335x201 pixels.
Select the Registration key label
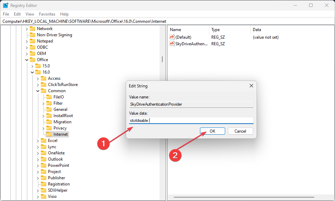(x=59, y=184)
